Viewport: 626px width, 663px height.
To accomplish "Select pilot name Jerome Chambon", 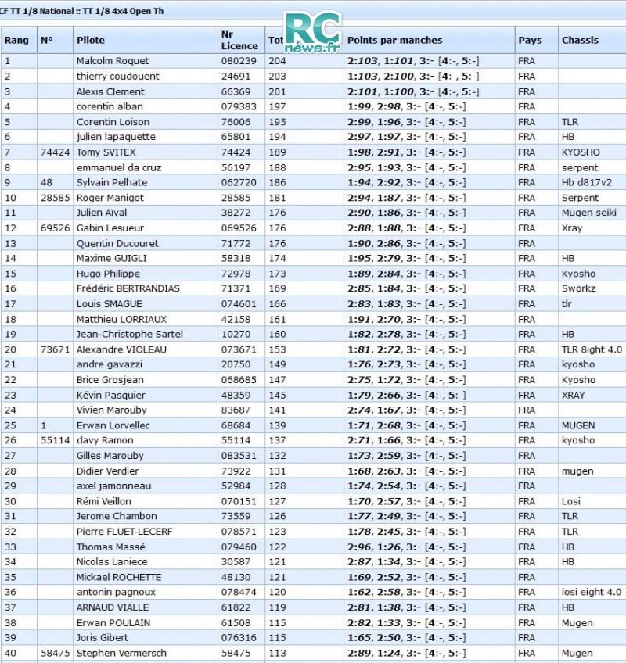I will tap(117, 516).
